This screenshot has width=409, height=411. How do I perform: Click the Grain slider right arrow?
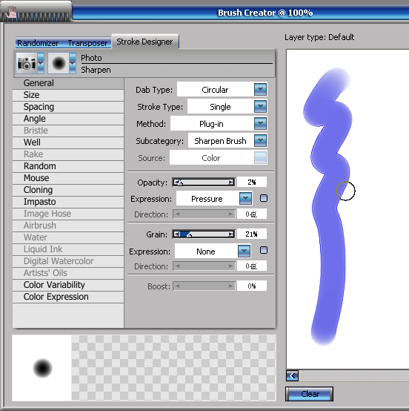point(230,234)
